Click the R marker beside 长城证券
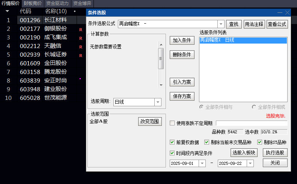This screenshot has width=297, height=184. (x=81, y=56)
